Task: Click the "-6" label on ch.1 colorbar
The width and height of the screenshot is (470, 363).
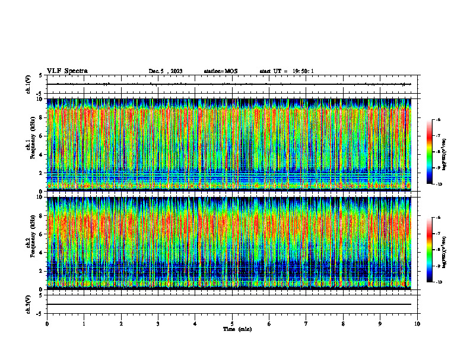Action: [x=438, y=120]
